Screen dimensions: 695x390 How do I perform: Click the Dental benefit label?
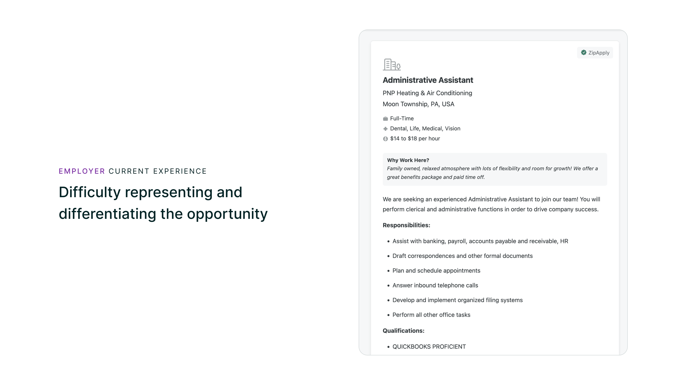pos(399,128)
